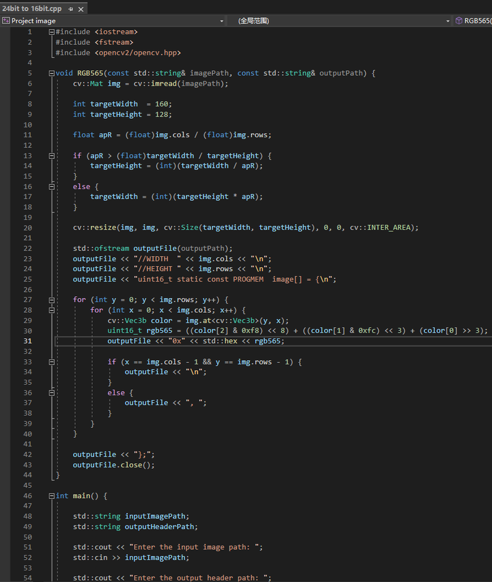
Task: Open the 全局范围 scope dropdown
Action: pos(448,21)
